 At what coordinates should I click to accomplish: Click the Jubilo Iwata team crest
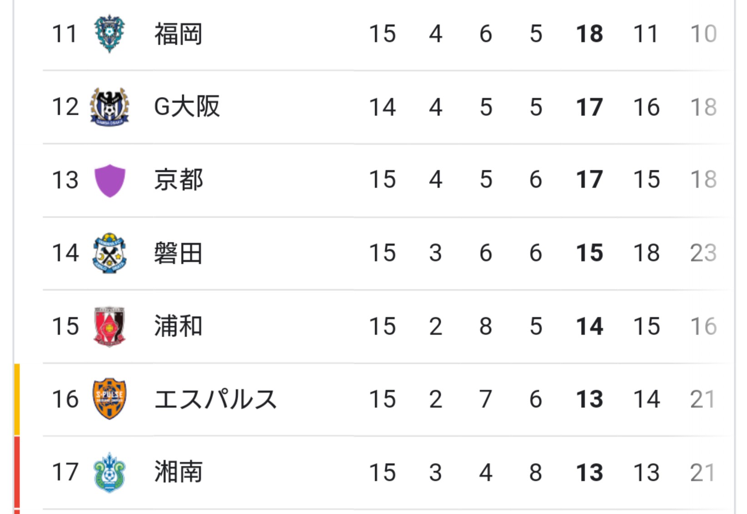tap(110, 253)
